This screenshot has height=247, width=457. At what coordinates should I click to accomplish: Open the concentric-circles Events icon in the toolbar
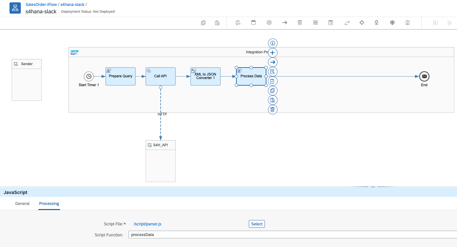(269, 23)
